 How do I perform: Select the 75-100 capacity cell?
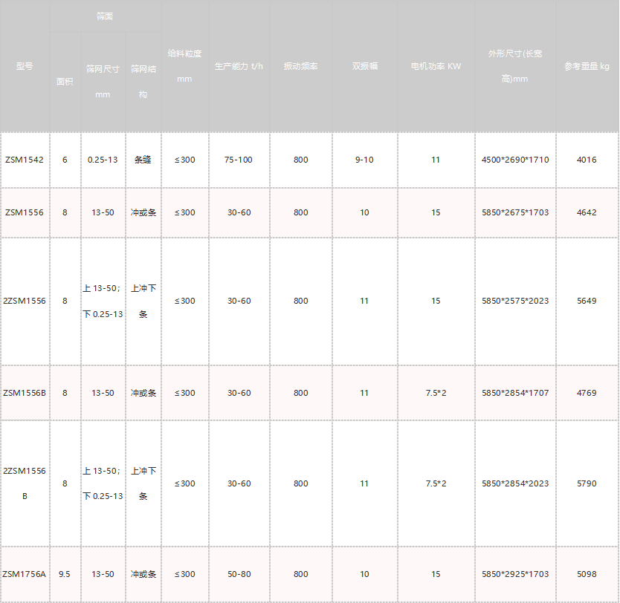tap(239, 160)
